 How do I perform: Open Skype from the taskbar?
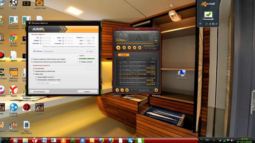pyautogui.click(x=130, y=140)
